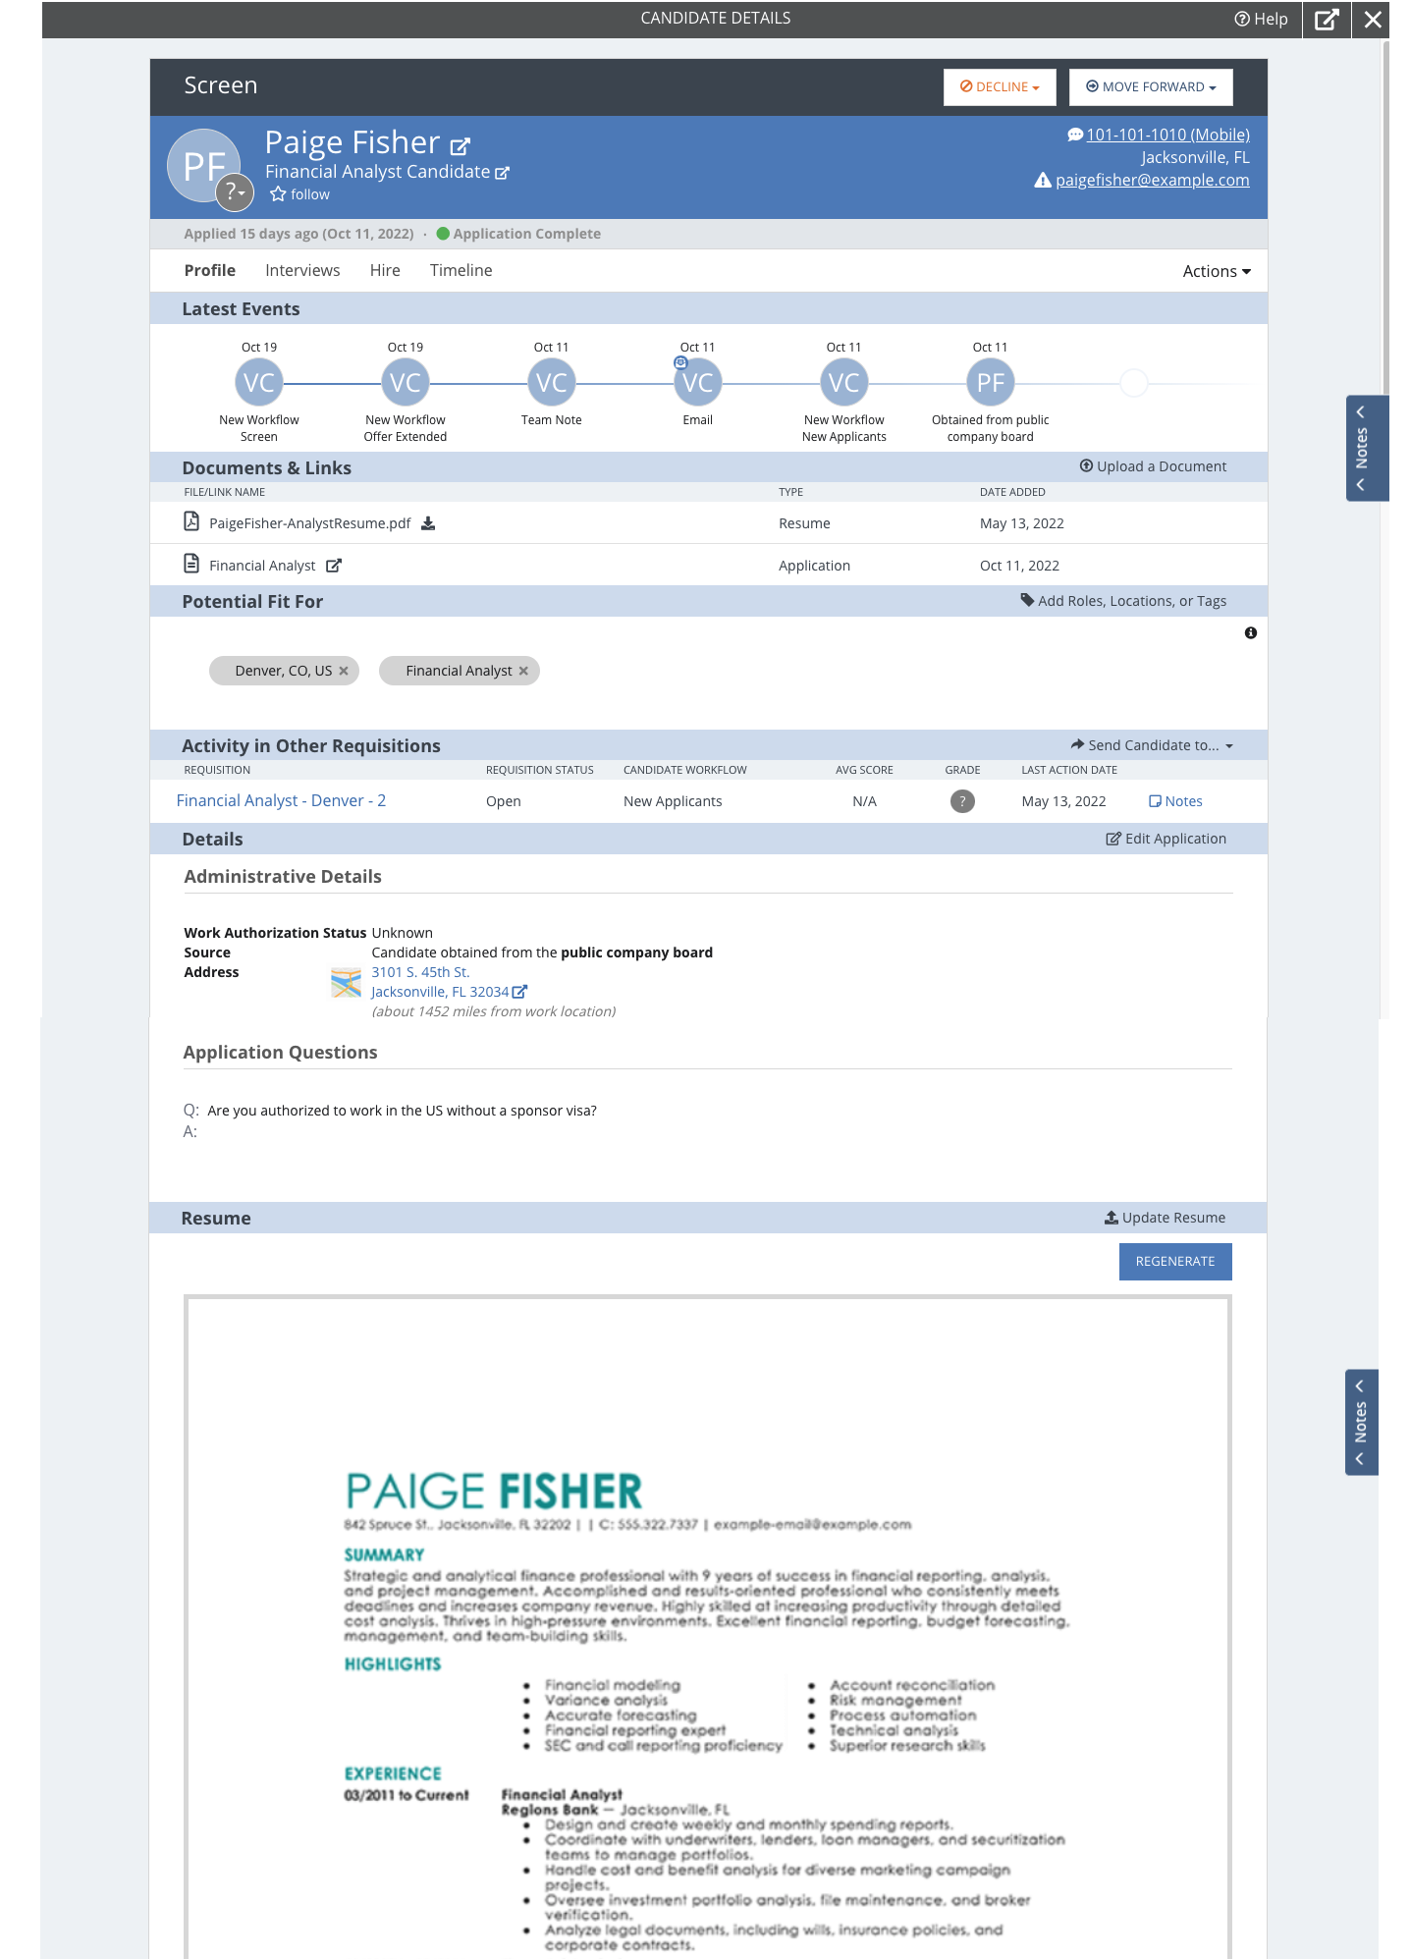The height and width of the screenshot is (1959, 1410).
Task: Click Upload a Document
Action: point(1153,466)
